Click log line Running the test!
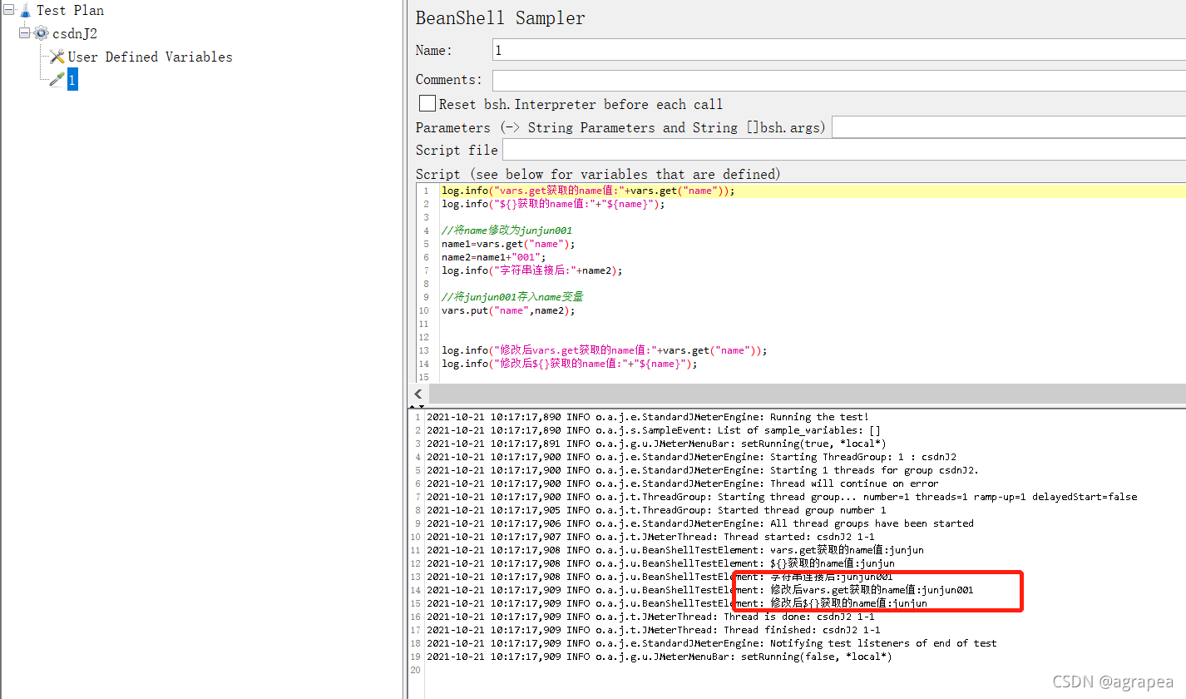Screen dimensions: 1186x699 click(x=647, y=417)
